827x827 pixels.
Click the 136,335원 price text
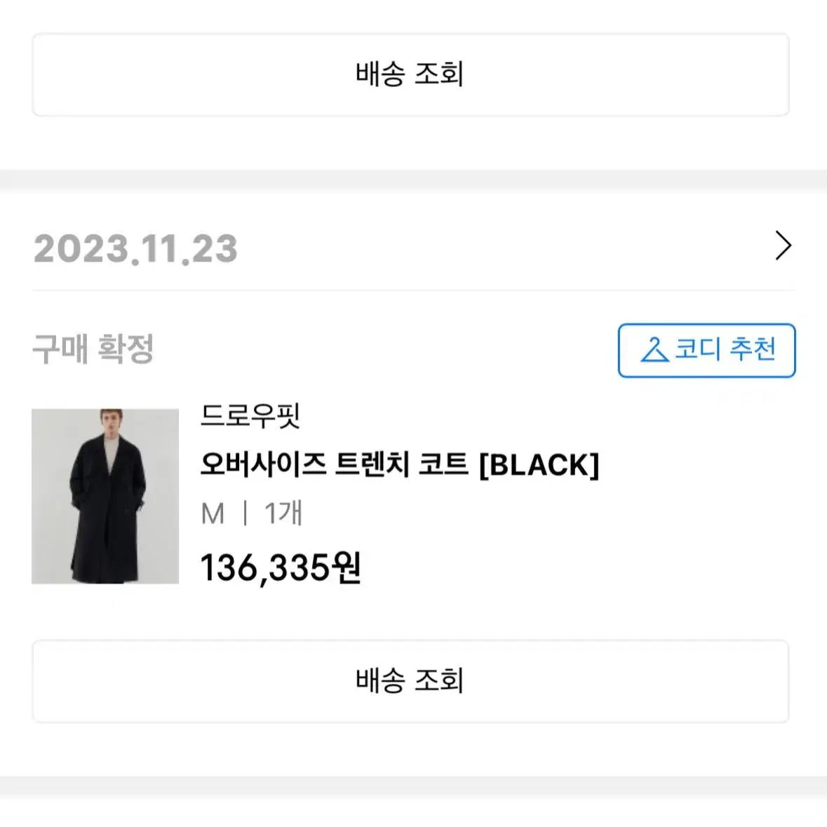[x=281, y=568]
